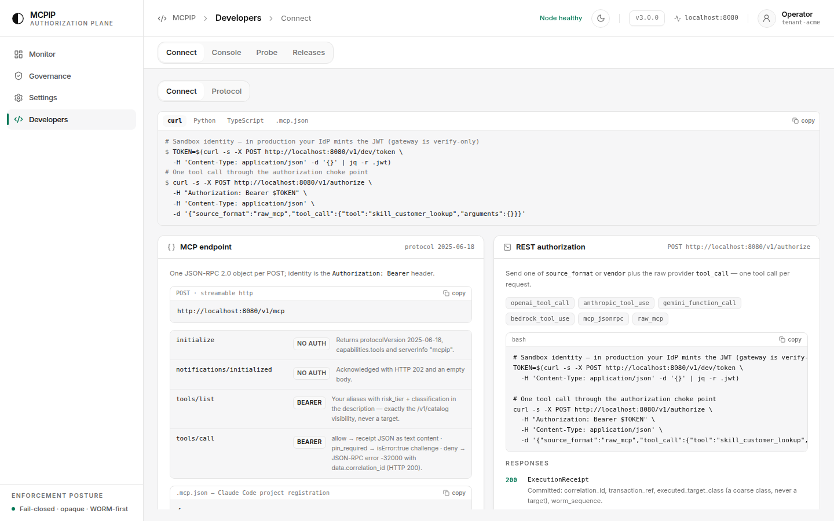Select the anthropic_tool_use format chip
The height and width of the screenshot is (521, 834).
point(616,303)
